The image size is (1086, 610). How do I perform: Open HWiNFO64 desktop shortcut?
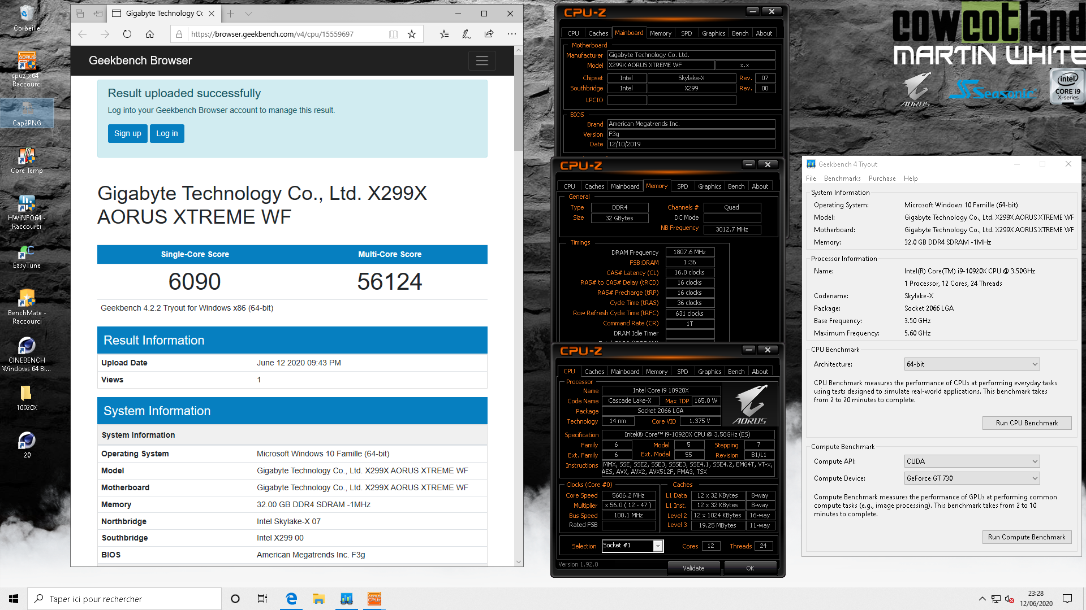[27, 212]
